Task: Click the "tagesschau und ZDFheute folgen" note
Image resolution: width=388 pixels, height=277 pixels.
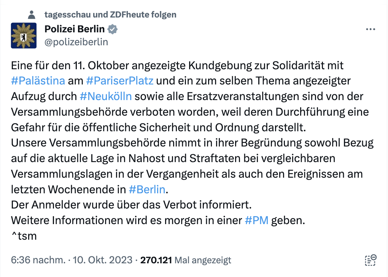Action: tap(110, 15)
